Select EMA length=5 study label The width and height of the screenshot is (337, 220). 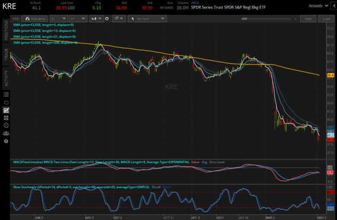point(43,25)
